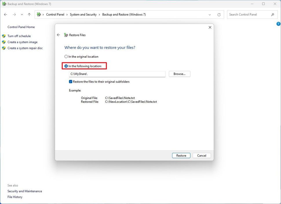Image resolution: width=281 pixels, height=204 pixels.
Task: Select In the following location option
Action: click(x=66, y=66)
